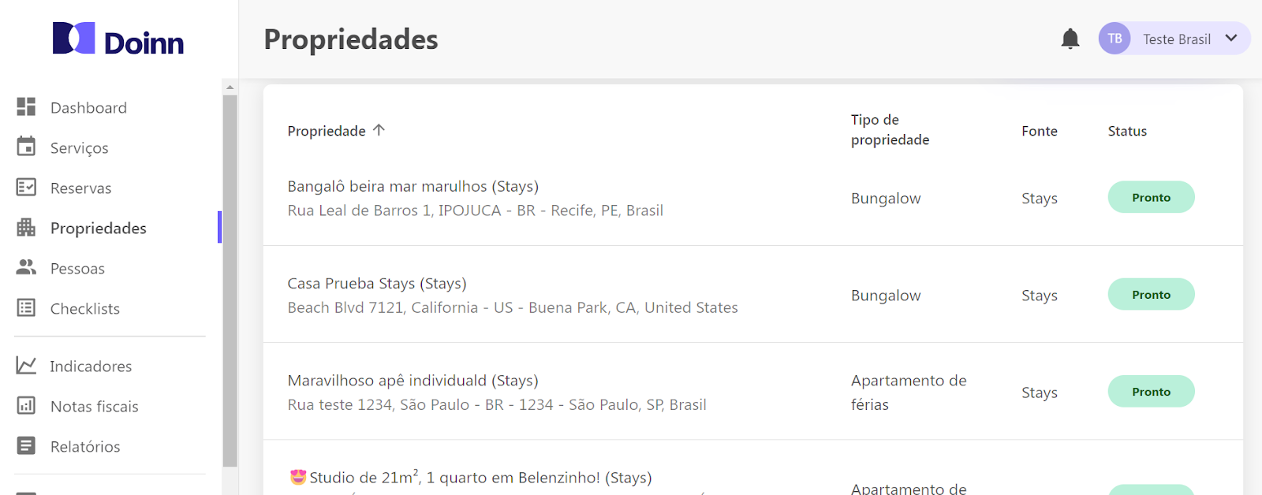
Task: Open the Reservas menu item
Action: point(80,188)
